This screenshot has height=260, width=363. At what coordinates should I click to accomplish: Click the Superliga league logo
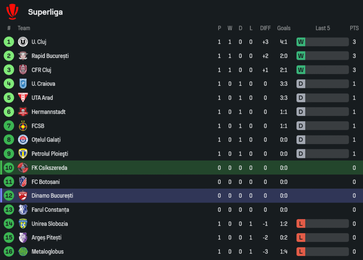click(x=12, y=12)
